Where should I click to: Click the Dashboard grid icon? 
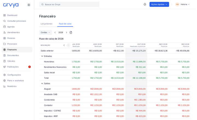point(5,15)
